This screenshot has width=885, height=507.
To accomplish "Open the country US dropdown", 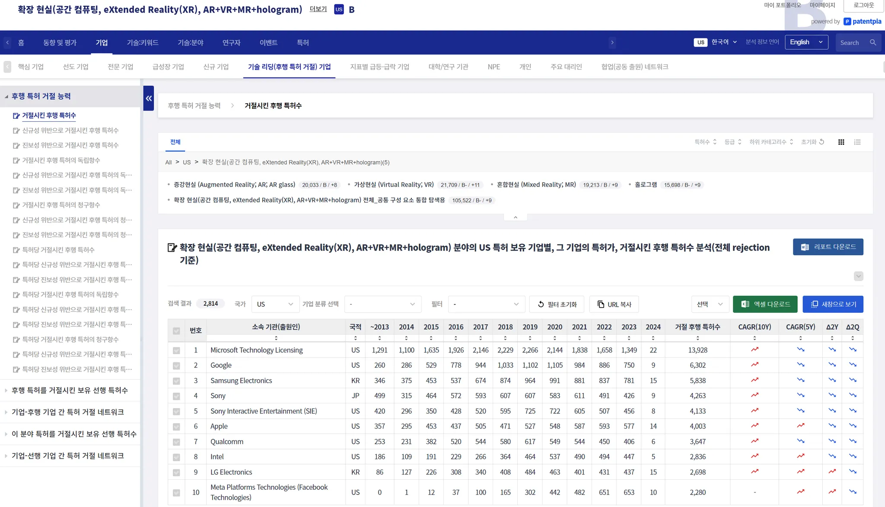I will pyautogui.click(x=275, y=304).
